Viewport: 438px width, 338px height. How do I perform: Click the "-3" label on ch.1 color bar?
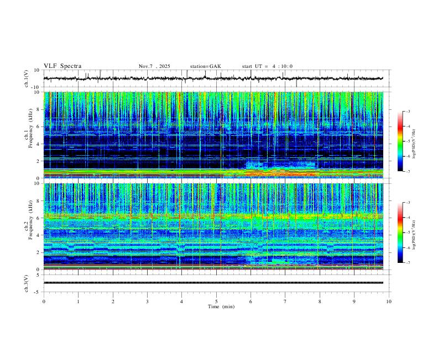(x=408, y=111)
